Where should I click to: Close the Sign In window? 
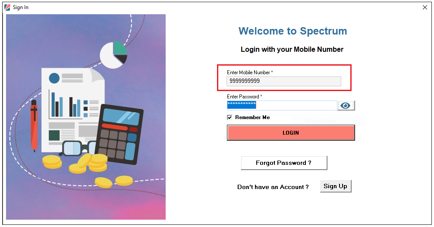pyautogui.click(x=425, y=7)
